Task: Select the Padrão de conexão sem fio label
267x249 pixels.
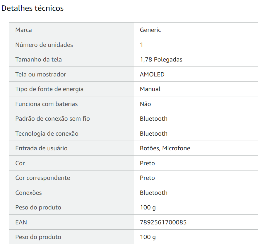Action: pyautogui.click(x=52, y=119)
